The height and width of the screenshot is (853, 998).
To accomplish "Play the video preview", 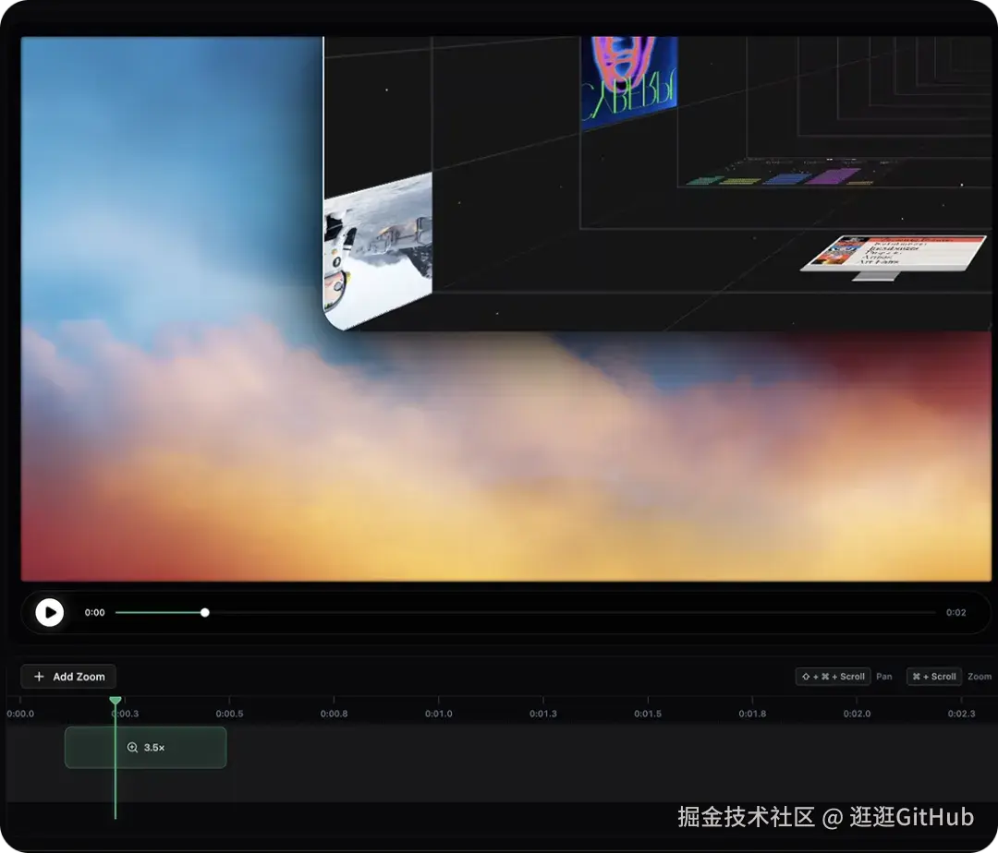I will pyautogui.click(x=50, y=613).
